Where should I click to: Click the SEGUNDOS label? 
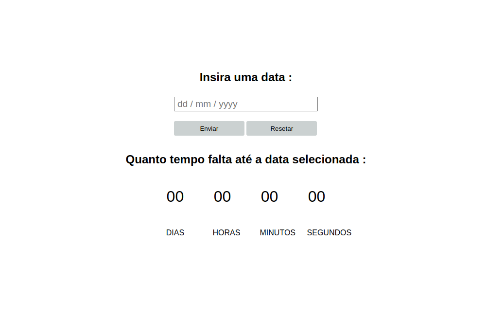pos(329,233)
